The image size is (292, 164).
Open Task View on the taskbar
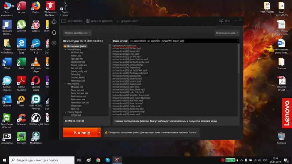[x=79, y=160]
